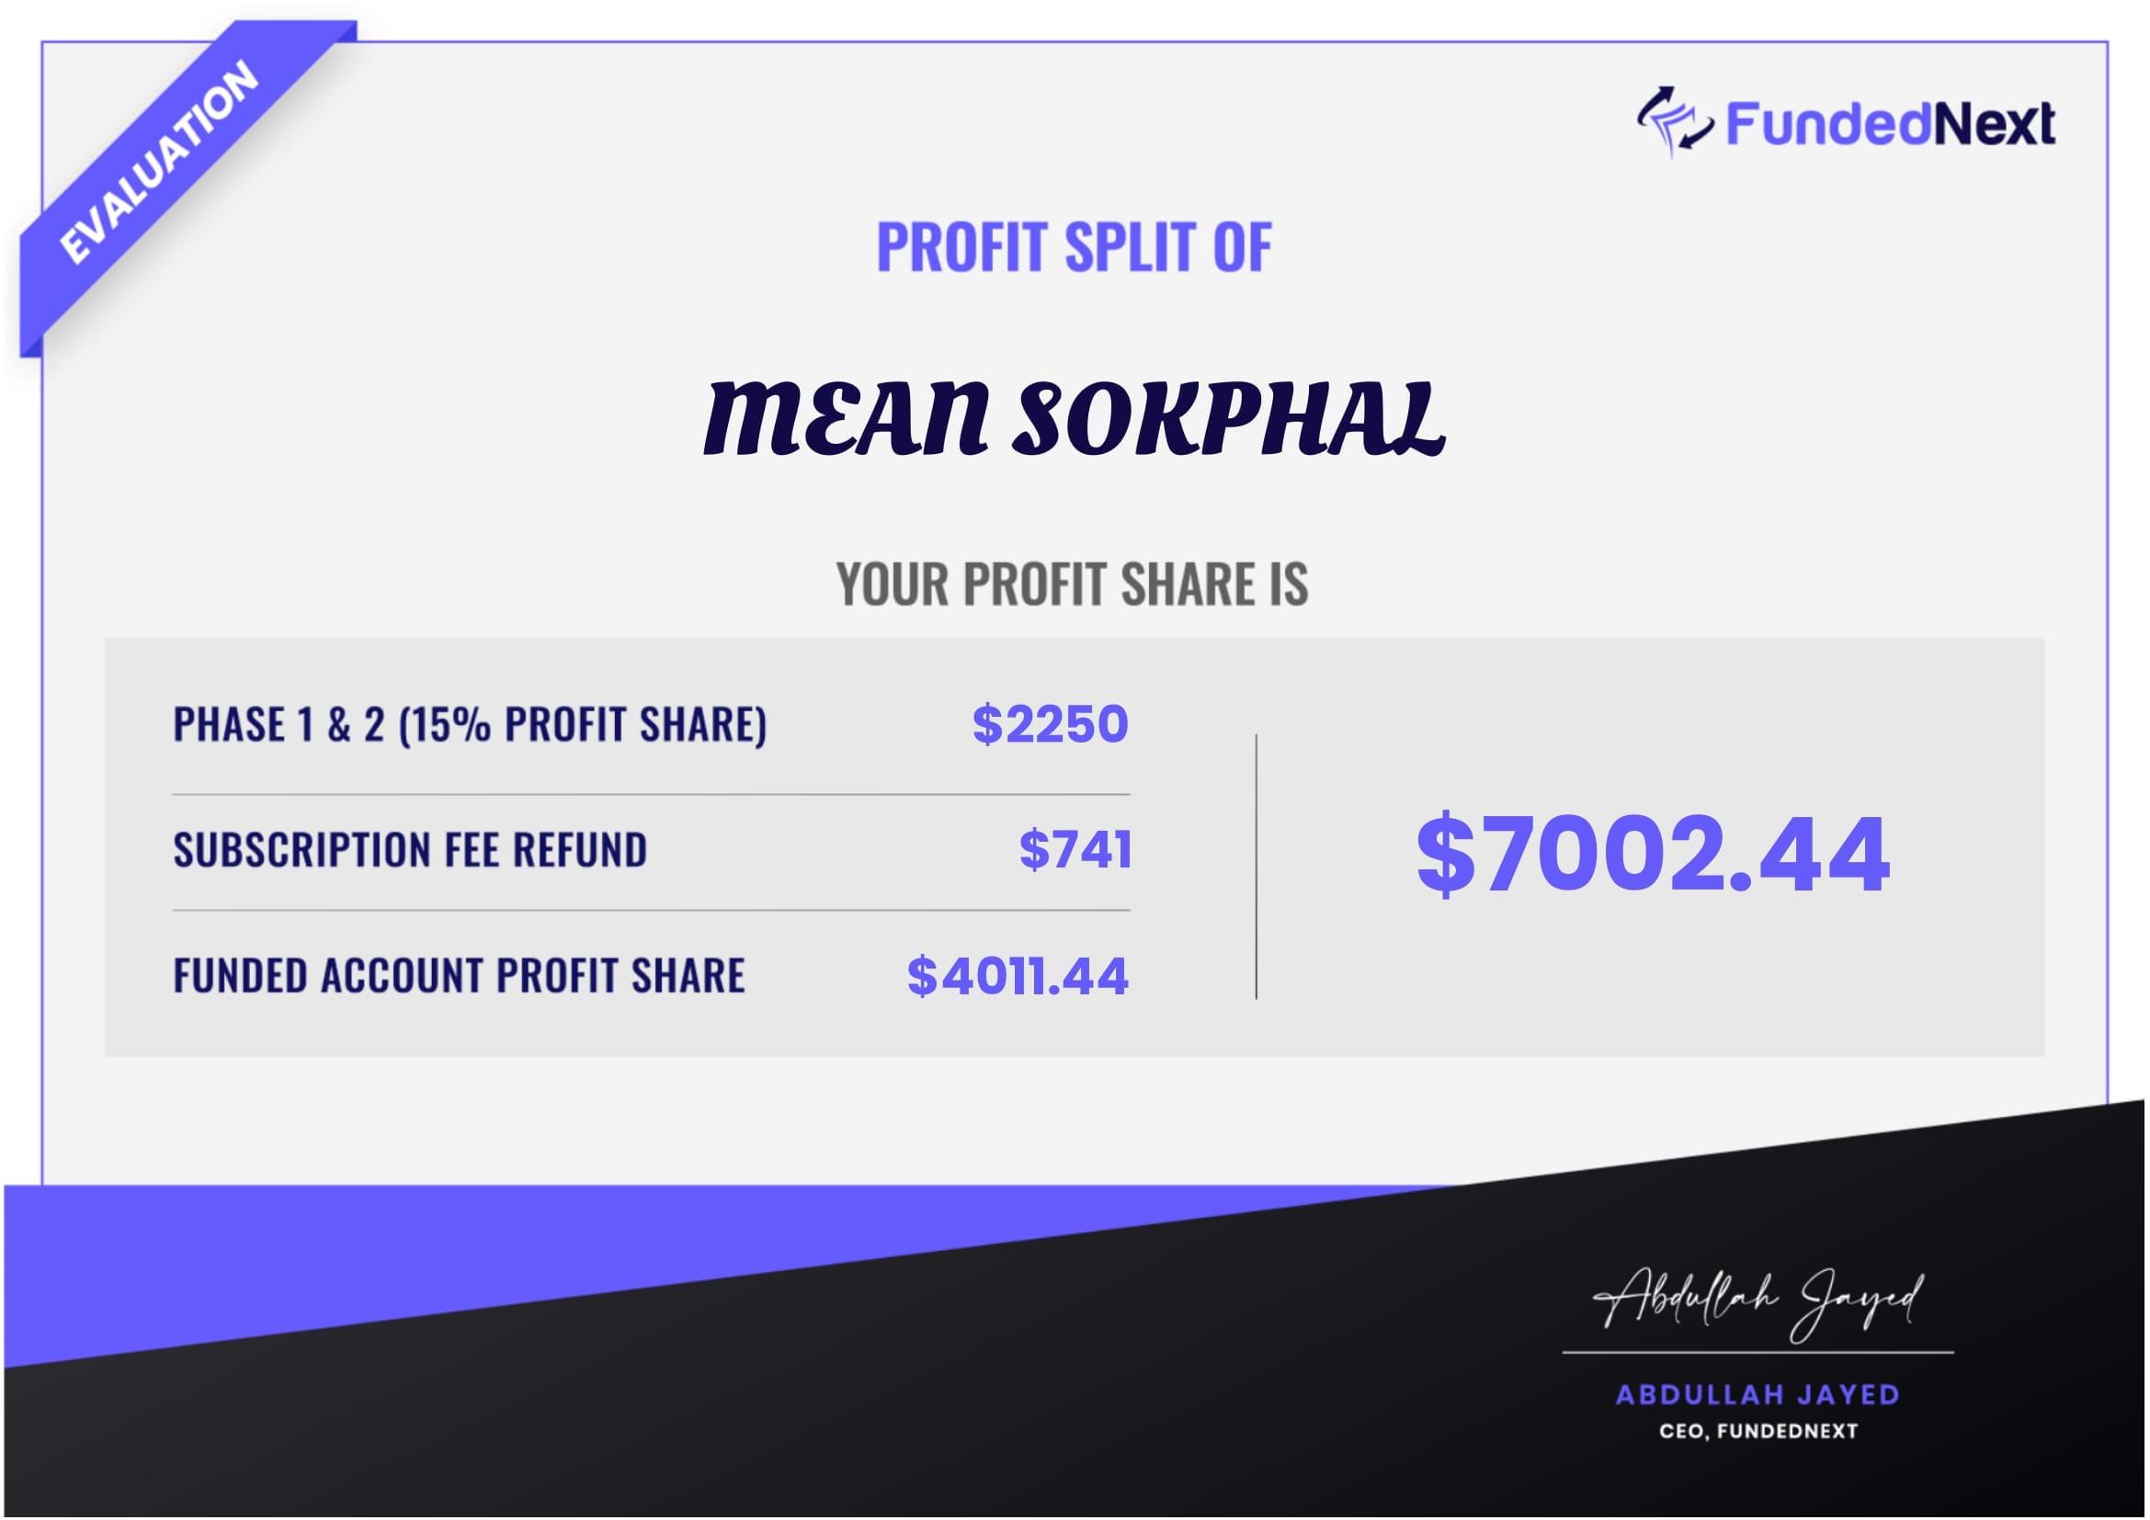Click the $4011.44 amount
The height and width of the screenshot is (1520, 2150).
tap(1018, 975)
